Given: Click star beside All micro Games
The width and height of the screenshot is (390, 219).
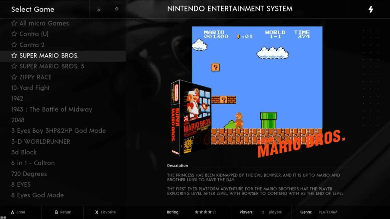Looking at the screenshot, I should click(14, 23).
